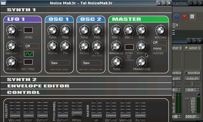Click the red crossed icon in the Qtractor toolbar
The image size is (203, 122).
(184, 17)
